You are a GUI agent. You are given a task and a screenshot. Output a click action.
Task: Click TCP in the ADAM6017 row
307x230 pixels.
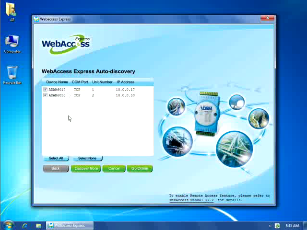77,90
